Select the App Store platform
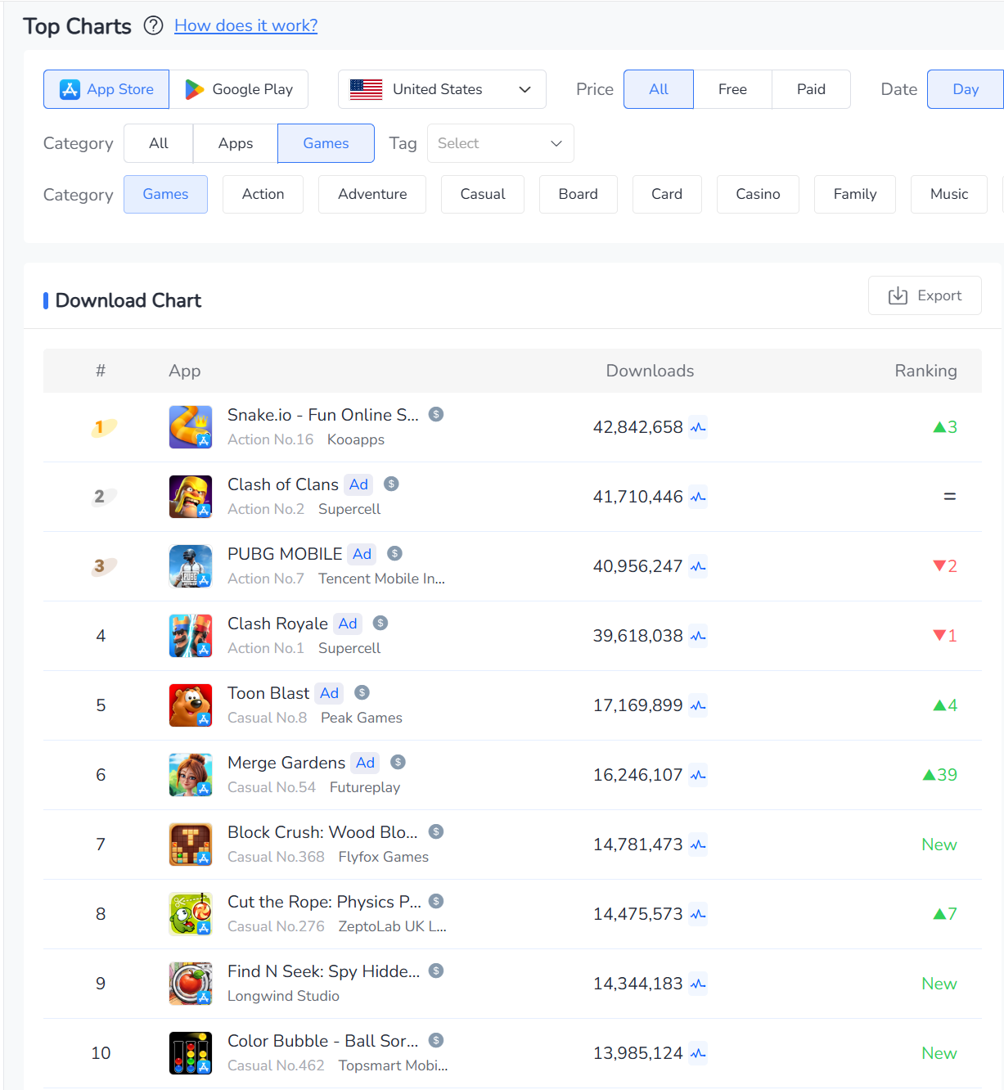1004x1090 pixels. click(106, 89)
